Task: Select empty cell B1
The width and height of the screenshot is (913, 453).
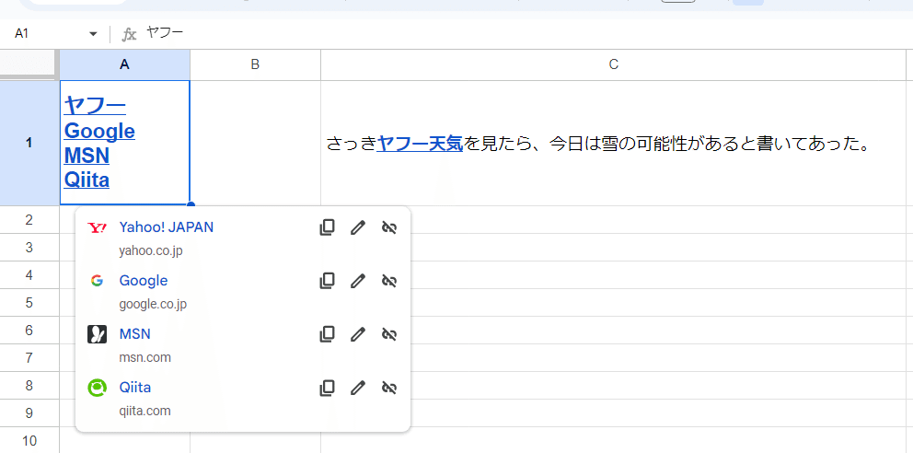Action: [x=255, y=143]
